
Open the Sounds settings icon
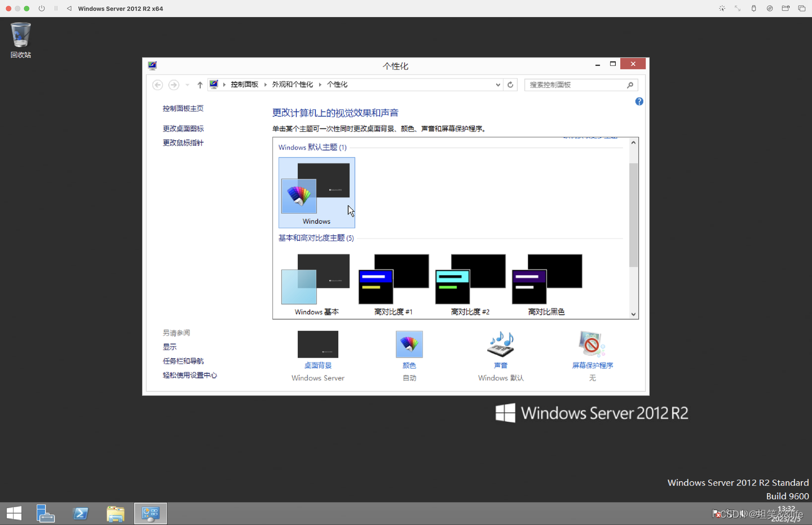point(501,344)
